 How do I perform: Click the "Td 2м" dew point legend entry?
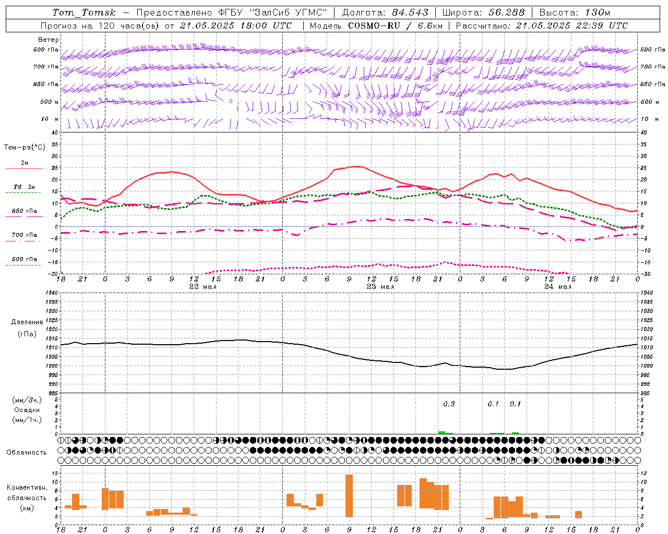pos(24,187)
